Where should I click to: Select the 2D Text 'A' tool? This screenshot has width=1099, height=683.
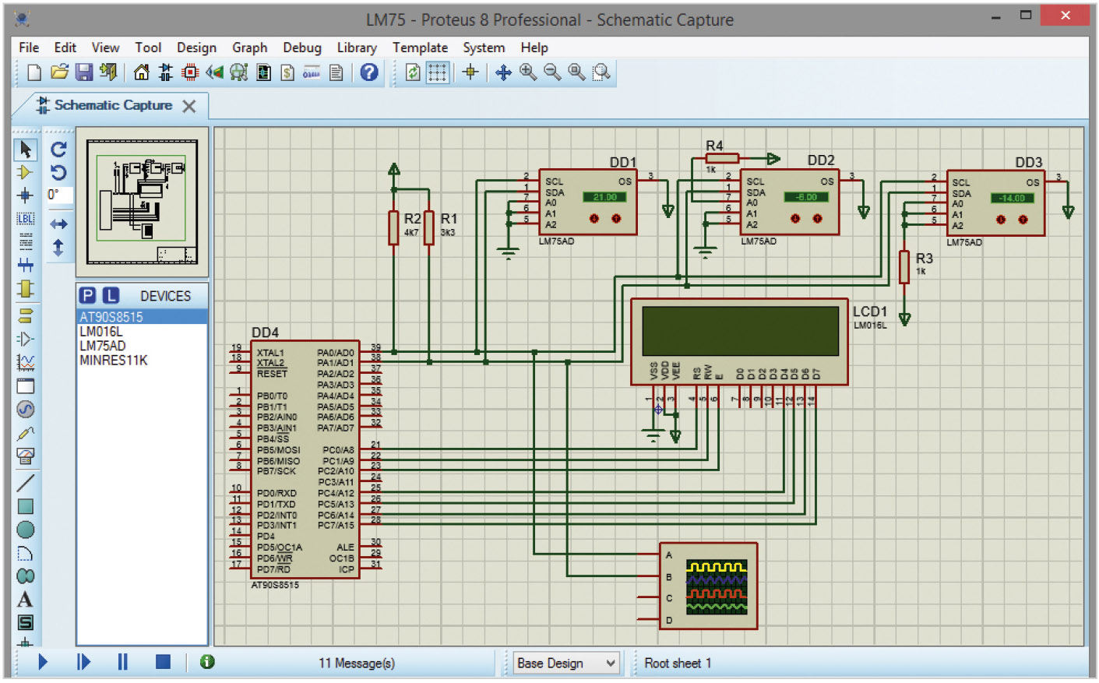pyautogui.click(x=26, y=600)
